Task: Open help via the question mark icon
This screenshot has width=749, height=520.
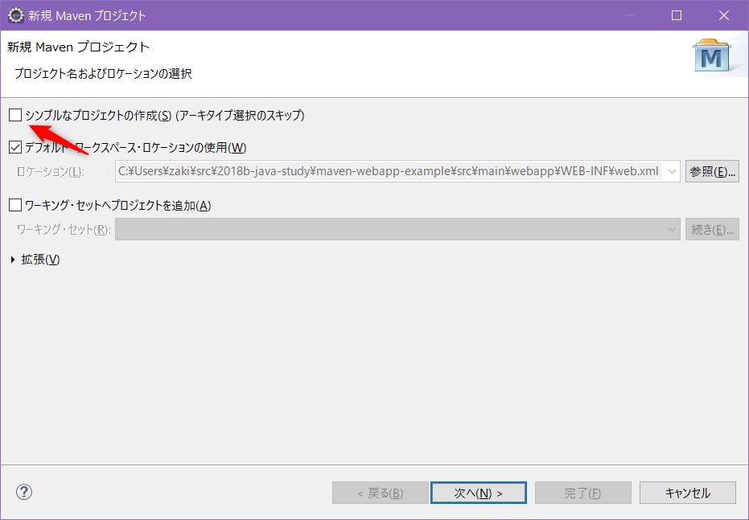Action: (x=24, y=492)
